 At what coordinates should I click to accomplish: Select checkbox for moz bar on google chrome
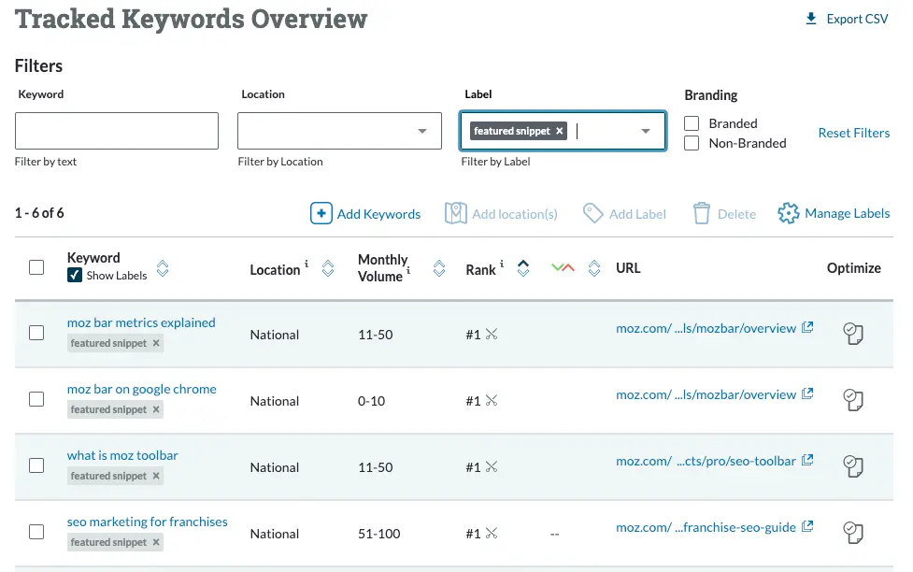point(36,399)
